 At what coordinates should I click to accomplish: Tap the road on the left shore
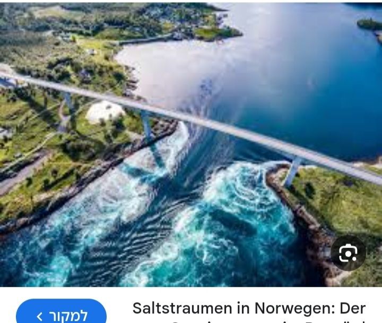pyautogui.click(x=22, y=173)
